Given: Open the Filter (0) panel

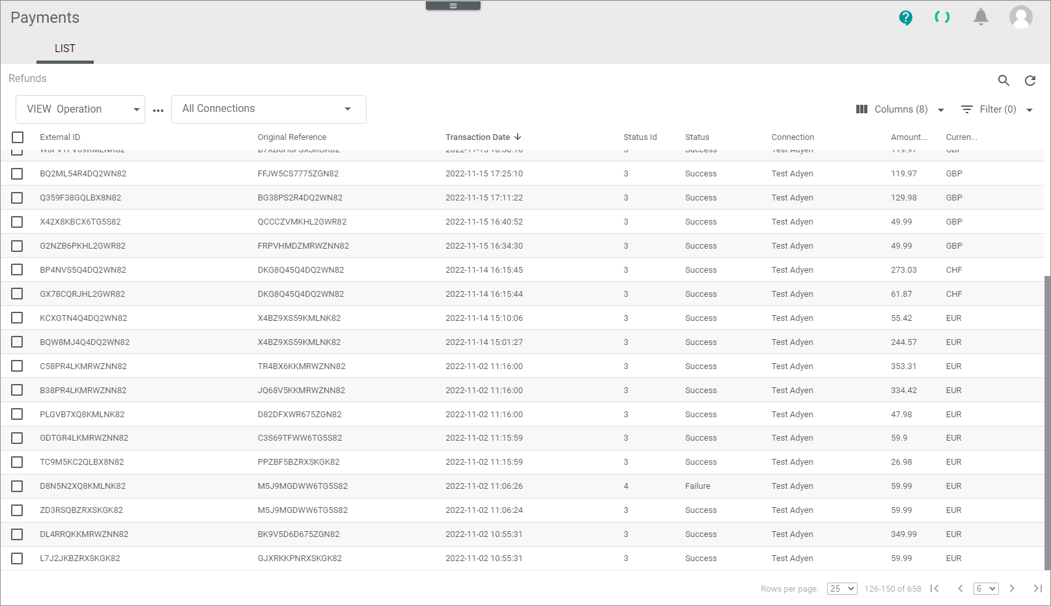Looking at the screenshot, I should pos(996,109).
